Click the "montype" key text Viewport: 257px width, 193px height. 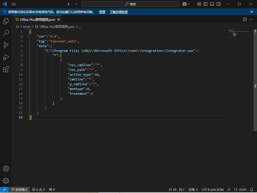coord(77,89)
